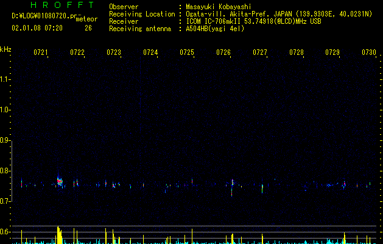This screenshot has width=383, height=244.
Task: Click the 0727 time marker
Action: 260,52
